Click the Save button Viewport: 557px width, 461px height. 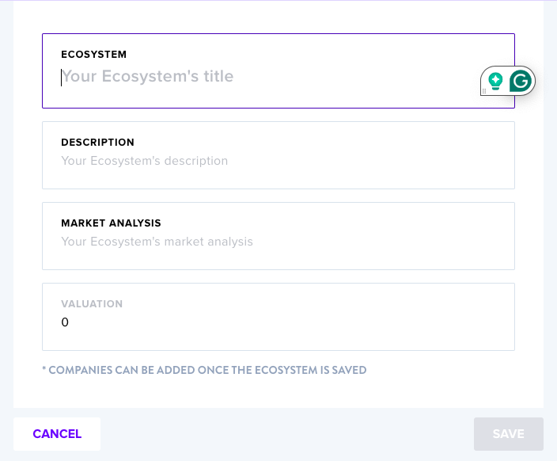click(508, 433)
